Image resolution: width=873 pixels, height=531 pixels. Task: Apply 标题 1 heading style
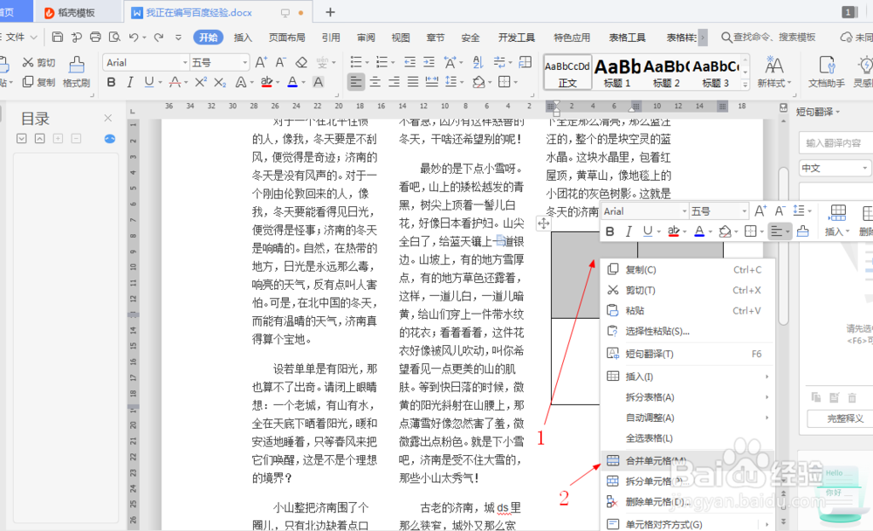pos(617,72)
